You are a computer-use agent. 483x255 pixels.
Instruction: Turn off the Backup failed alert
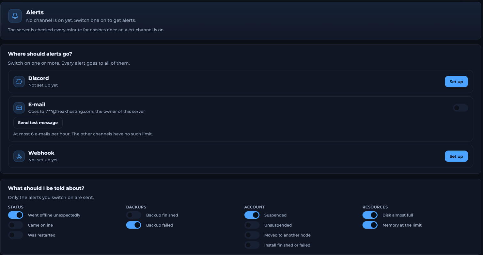[x=134, y=225]
